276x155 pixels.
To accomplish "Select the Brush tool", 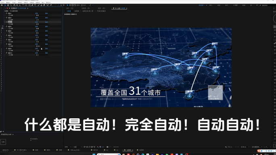I will (38, 5).
